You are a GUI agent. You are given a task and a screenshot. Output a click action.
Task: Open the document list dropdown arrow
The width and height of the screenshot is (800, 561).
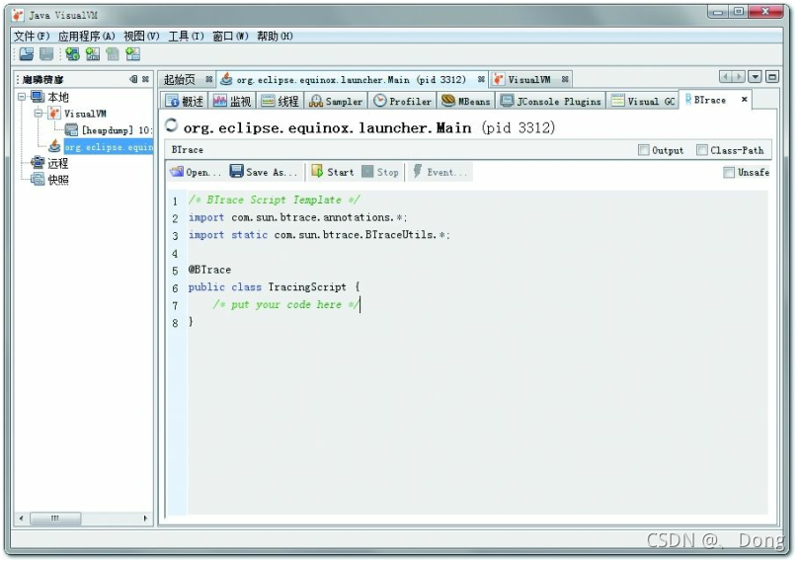[x=756, y=77]
